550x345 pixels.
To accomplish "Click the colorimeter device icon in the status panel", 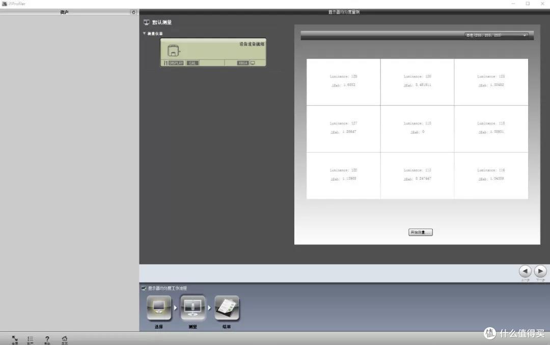I will pyautogui.click(x=174, y=51).
